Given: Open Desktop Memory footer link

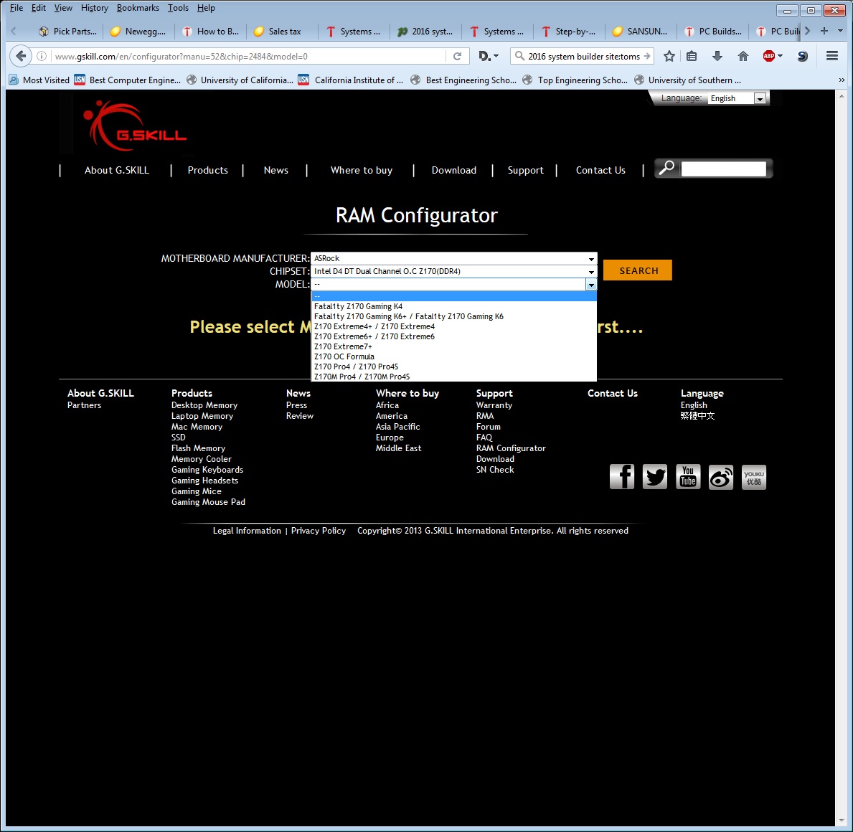Looking at the screenshot, I should click(204, 405).
